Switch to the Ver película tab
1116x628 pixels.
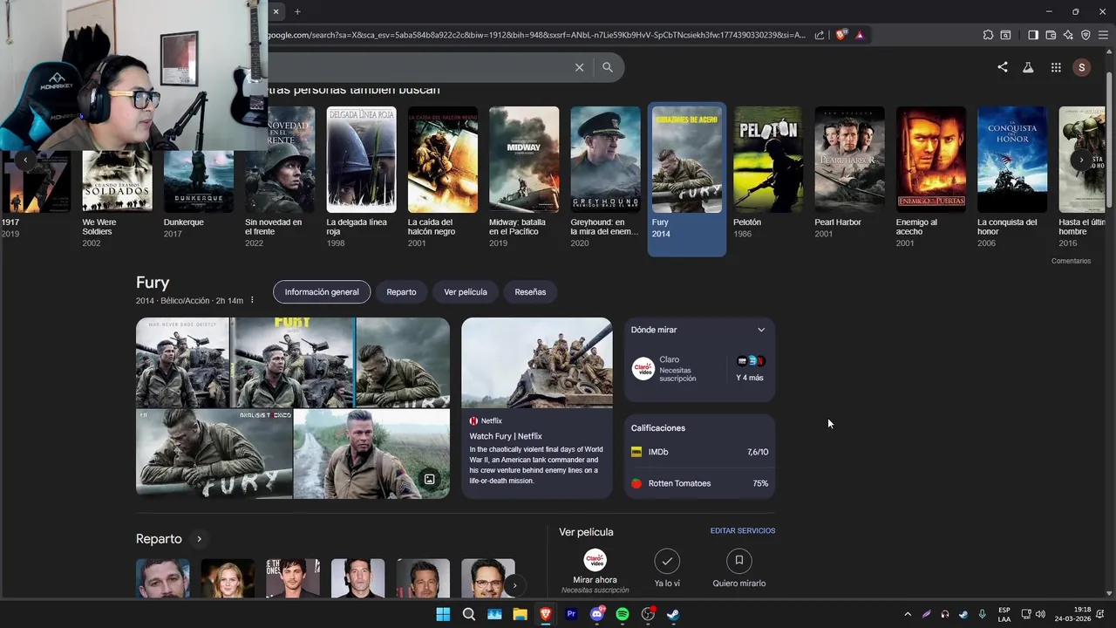coord(466,292)
